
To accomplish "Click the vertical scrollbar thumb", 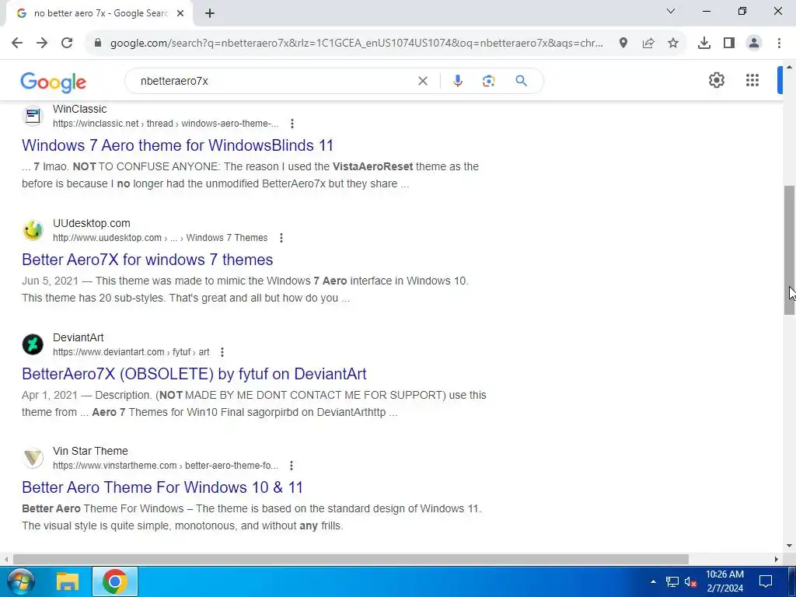I will pyautogui.click(x=790, y=250).
